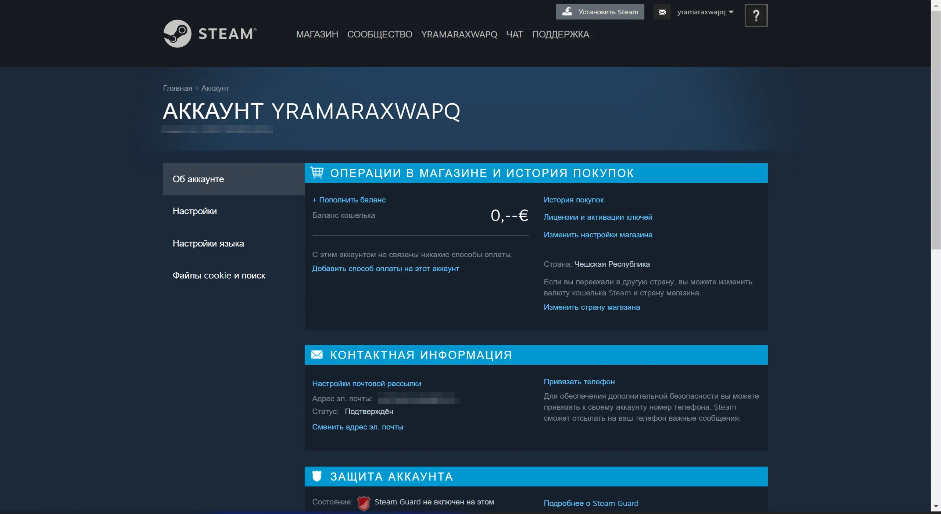Click the envelope icon in contact info header
Screen dimensions: 941x514
click(317, 355)
